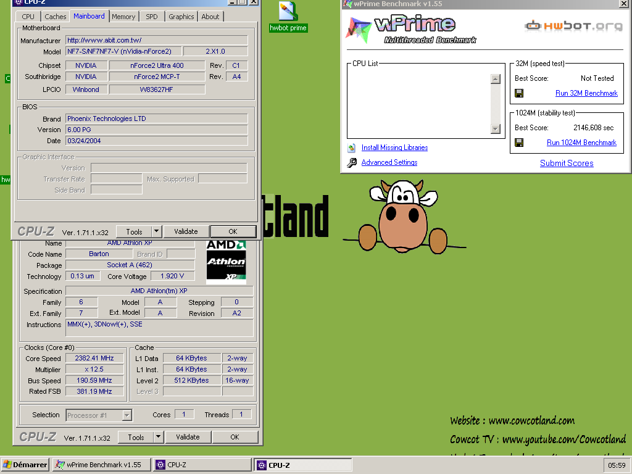Click the Advanced Settings wrench icon

click(x=351, y=163)
